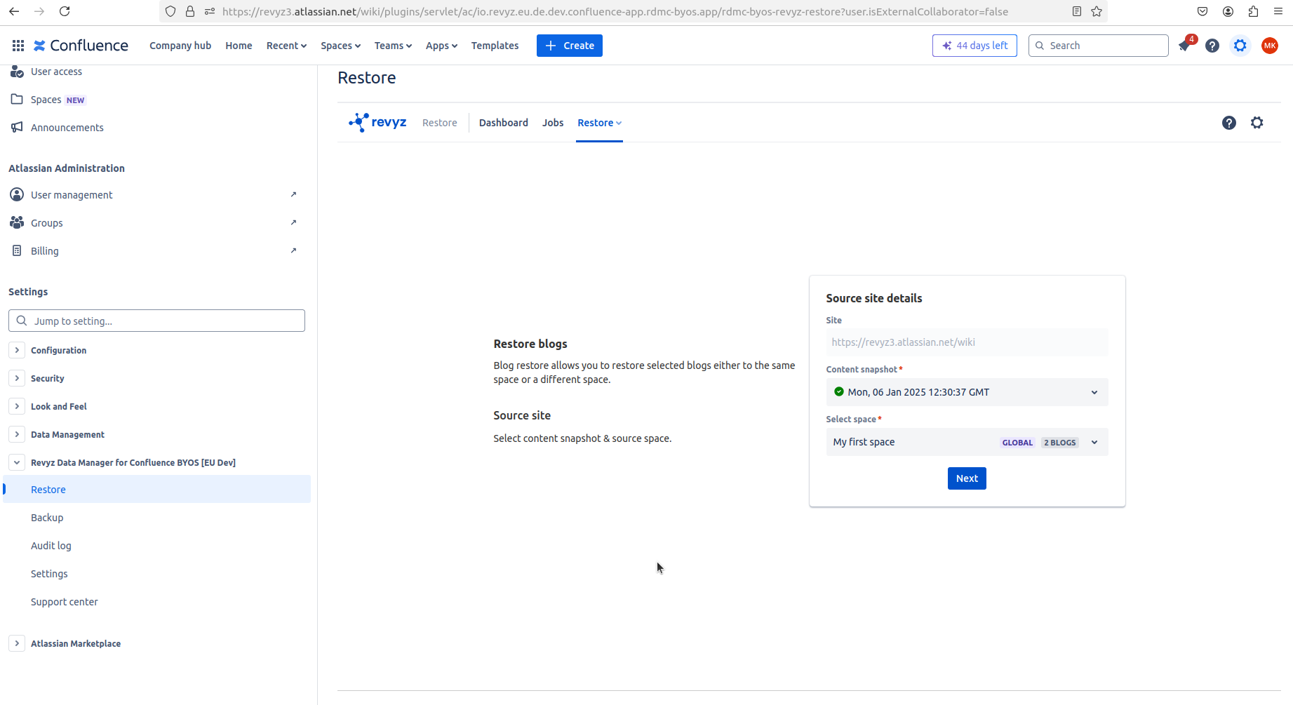Open the Apps menu
The image size is (1293, 705).
tap(441, 46)
